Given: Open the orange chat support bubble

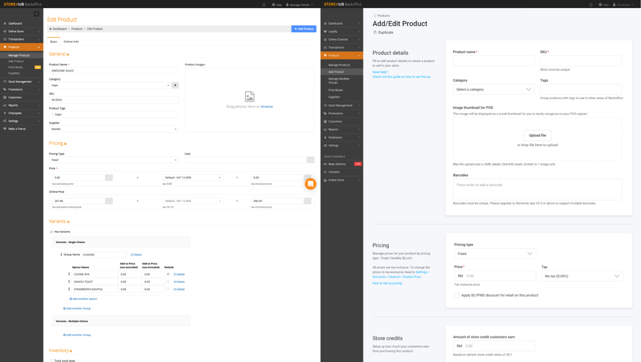Looking at the screenshot, I should pyautogui.click(x=311, y=184).
